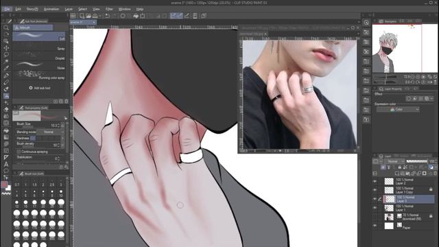This screenshot has height=247, width=439.
Task: Open the Layer menu
Action: click(69, 9)
